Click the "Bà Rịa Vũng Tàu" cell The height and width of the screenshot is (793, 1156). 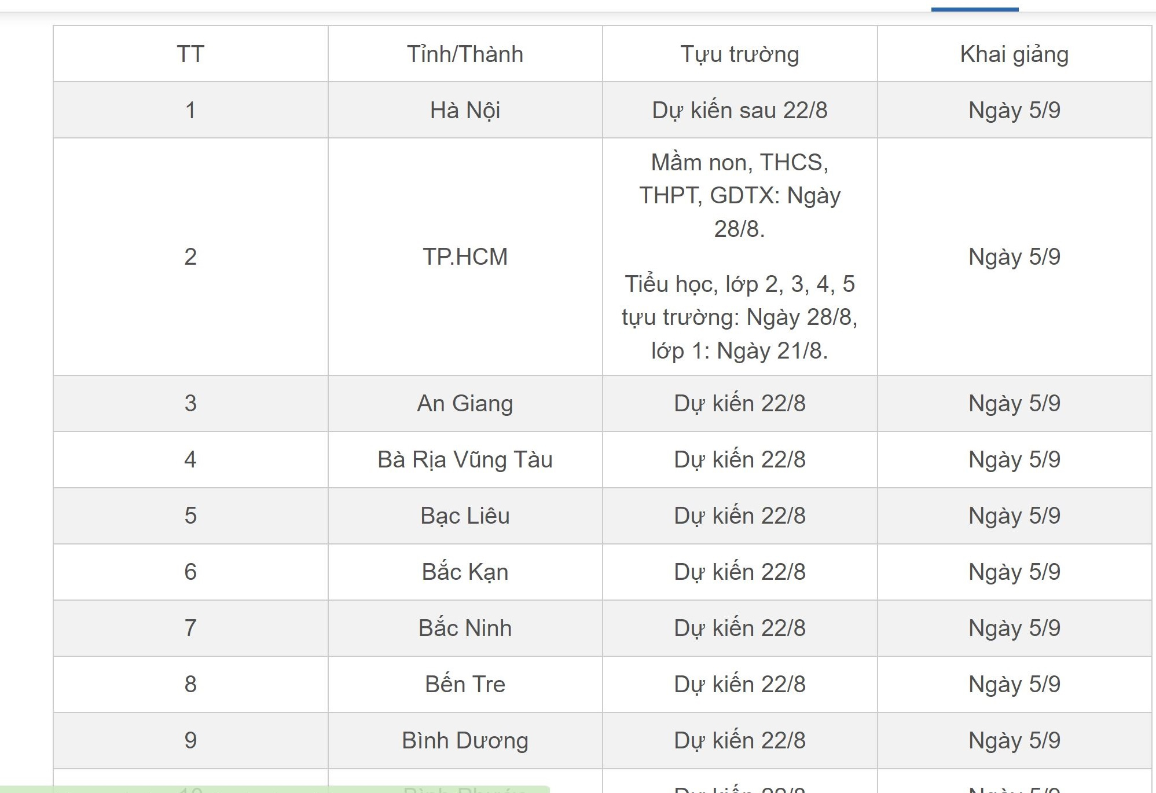[465, 459]
